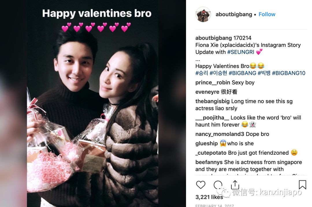
Task: Click the share arrow icon
Action: coord(235,185)
